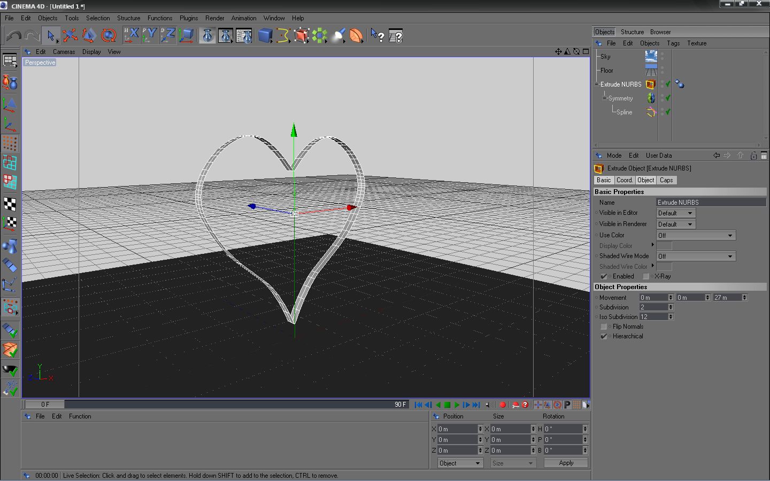Toggle the Enabled checkbox
This screenshot has height=481, width=770.
(x=604, y=276)
